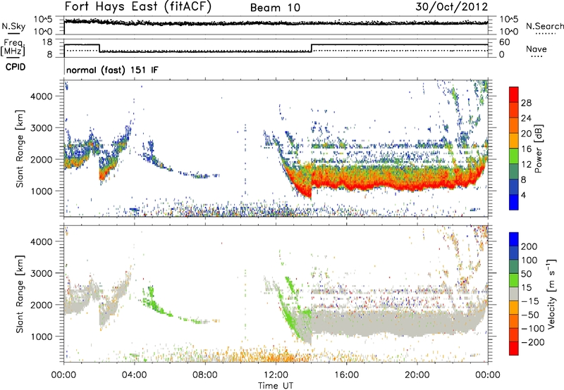Viewport: 564px width, 390px height.
Task: Click the 'CPID' label
Action: coord(16,67)
